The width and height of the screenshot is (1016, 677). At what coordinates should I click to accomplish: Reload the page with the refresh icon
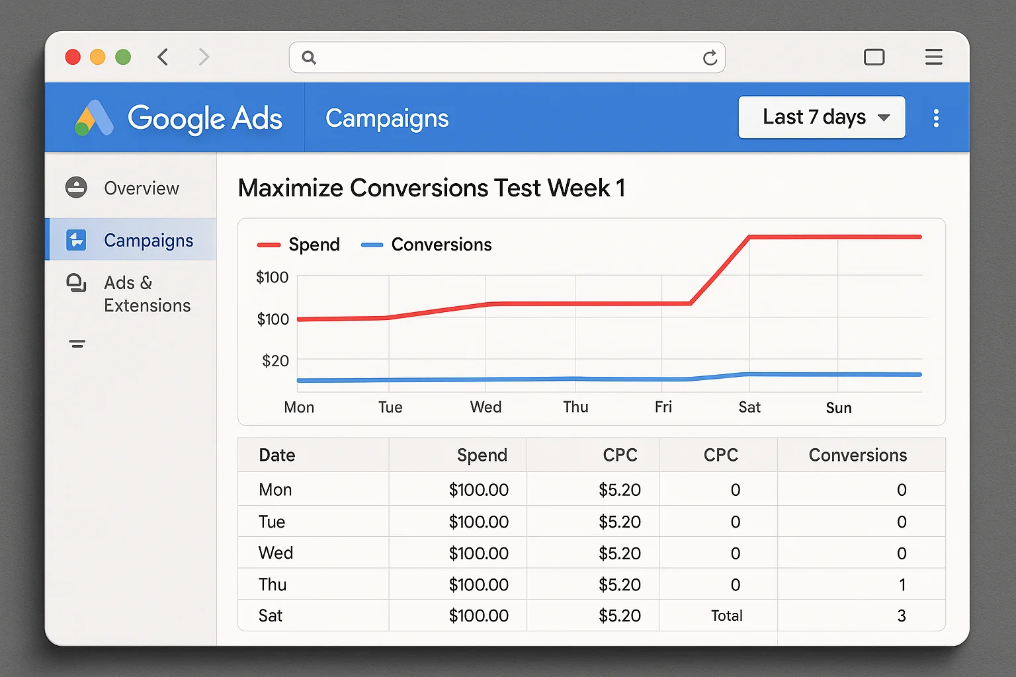pyautogui.click(x=710, y=58)
